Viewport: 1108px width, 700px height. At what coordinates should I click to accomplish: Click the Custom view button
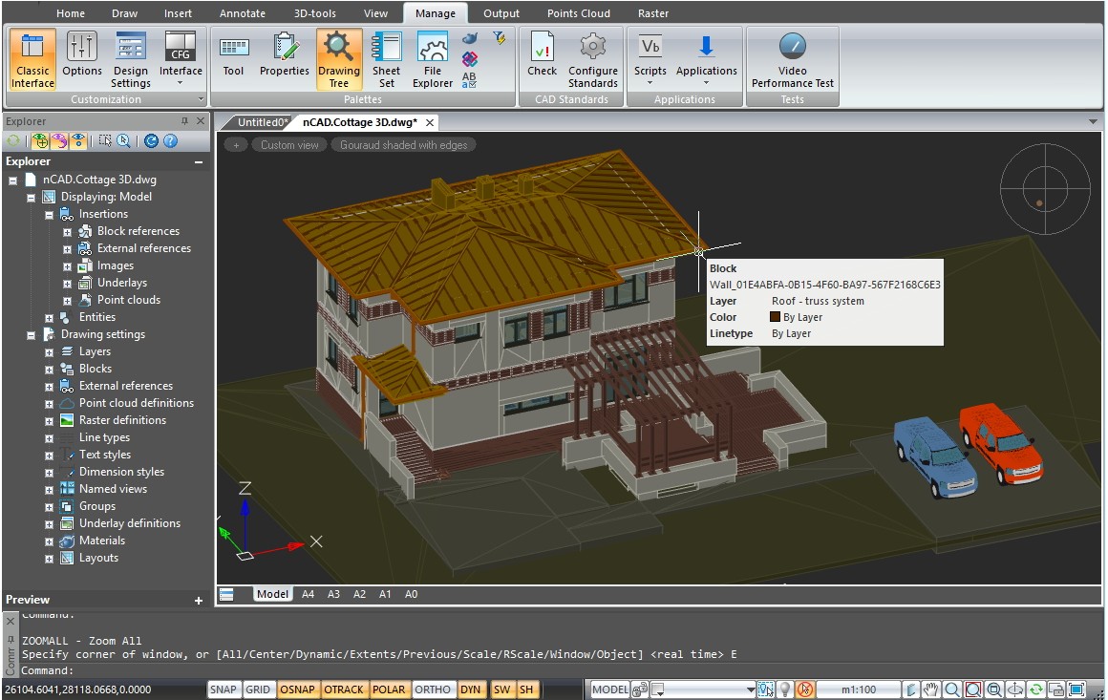click(289, 145)
